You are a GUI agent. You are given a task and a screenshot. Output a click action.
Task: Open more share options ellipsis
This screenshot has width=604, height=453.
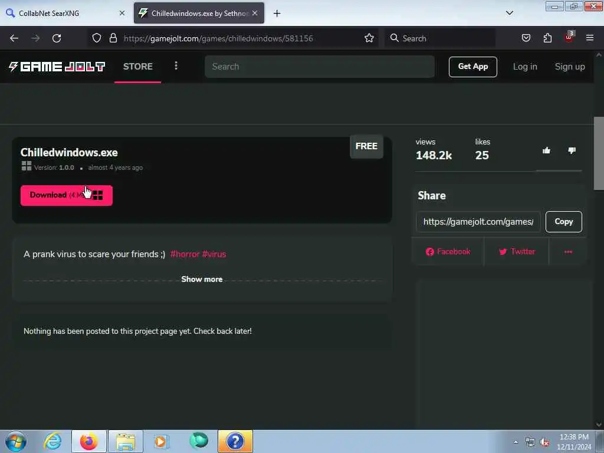[x=568, y=252]
